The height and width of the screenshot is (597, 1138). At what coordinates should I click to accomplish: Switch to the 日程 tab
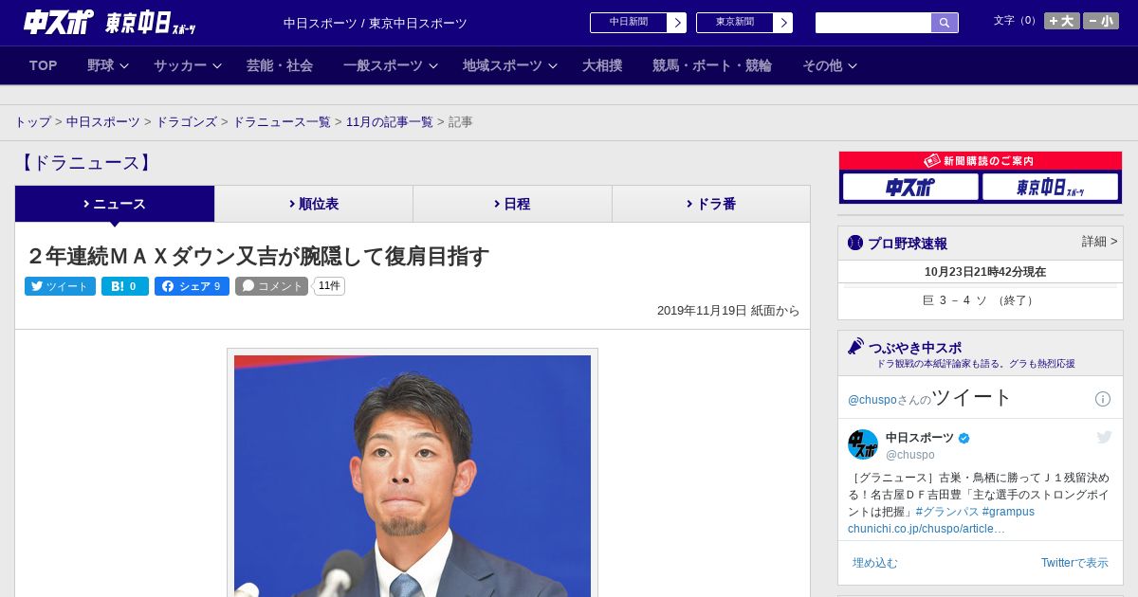[x=512, y=204]
